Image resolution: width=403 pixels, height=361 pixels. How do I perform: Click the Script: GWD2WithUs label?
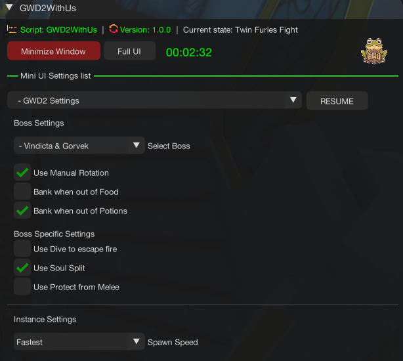point(58,30)
